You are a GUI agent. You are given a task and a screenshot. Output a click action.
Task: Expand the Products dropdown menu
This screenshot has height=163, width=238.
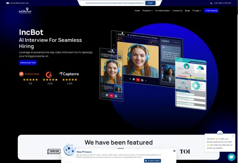click(148, 11)
